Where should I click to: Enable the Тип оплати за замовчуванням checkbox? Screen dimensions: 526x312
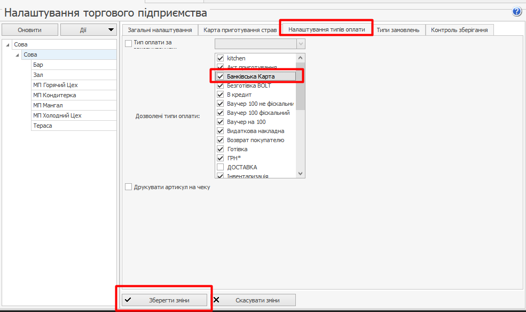coord(128,43)
